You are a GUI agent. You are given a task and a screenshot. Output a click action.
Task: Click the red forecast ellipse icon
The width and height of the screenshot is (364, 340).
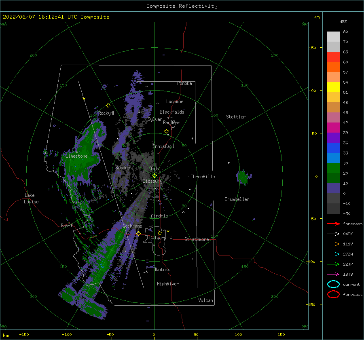pyautogui.click(x=333, y=294)
